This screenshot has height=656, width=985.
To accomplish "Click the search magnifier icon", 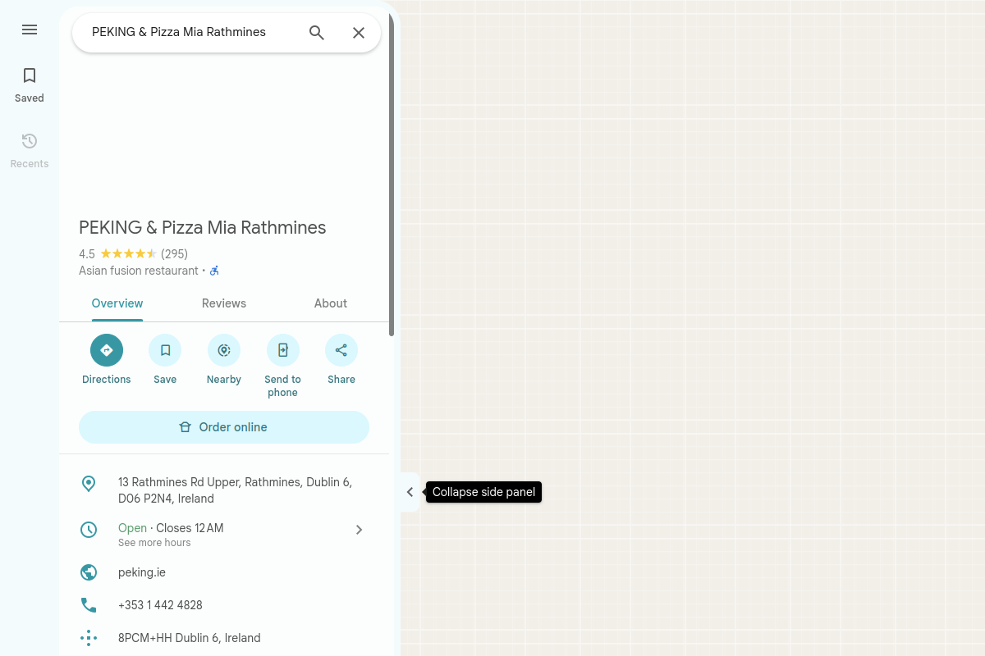I will (317, 33).
